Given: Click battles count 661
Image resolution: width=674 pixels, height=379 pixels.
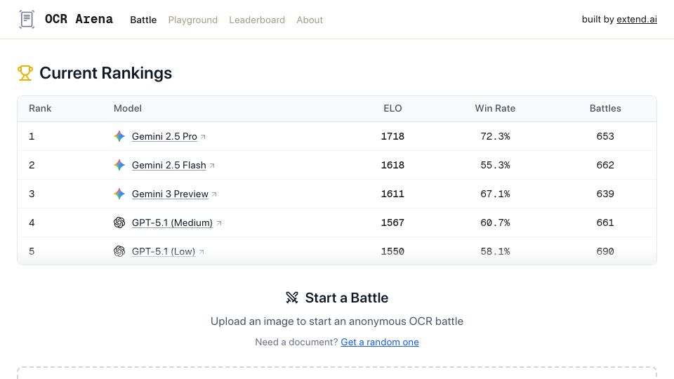Looking at the screenshot, I should tap(605, 222).
